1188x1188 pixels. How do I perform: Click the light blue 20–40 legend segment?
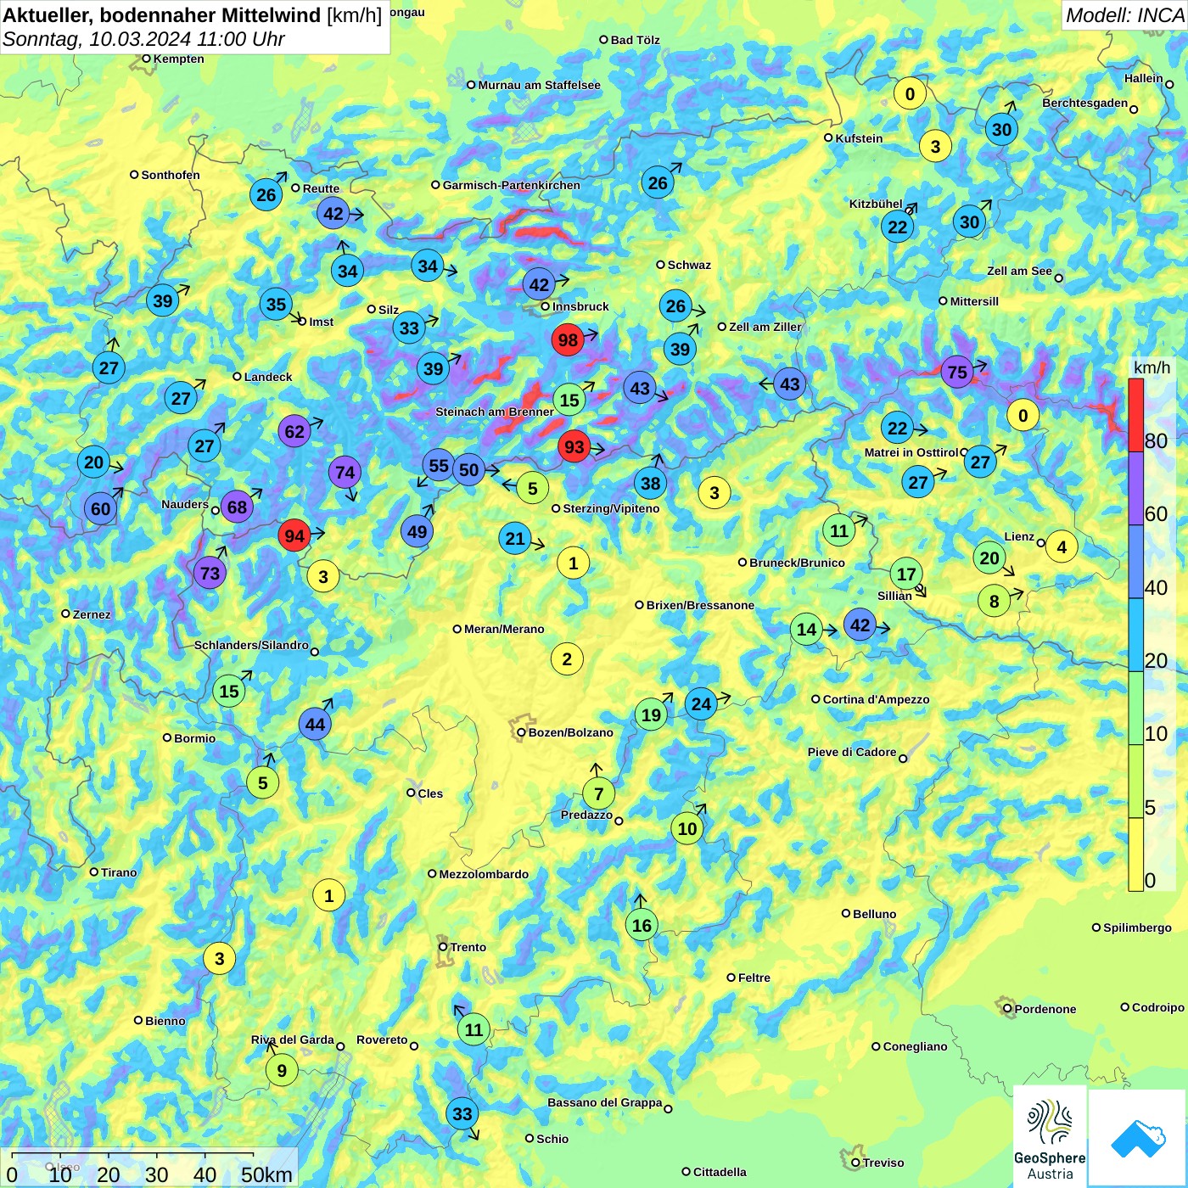(x=1136, y=635)
